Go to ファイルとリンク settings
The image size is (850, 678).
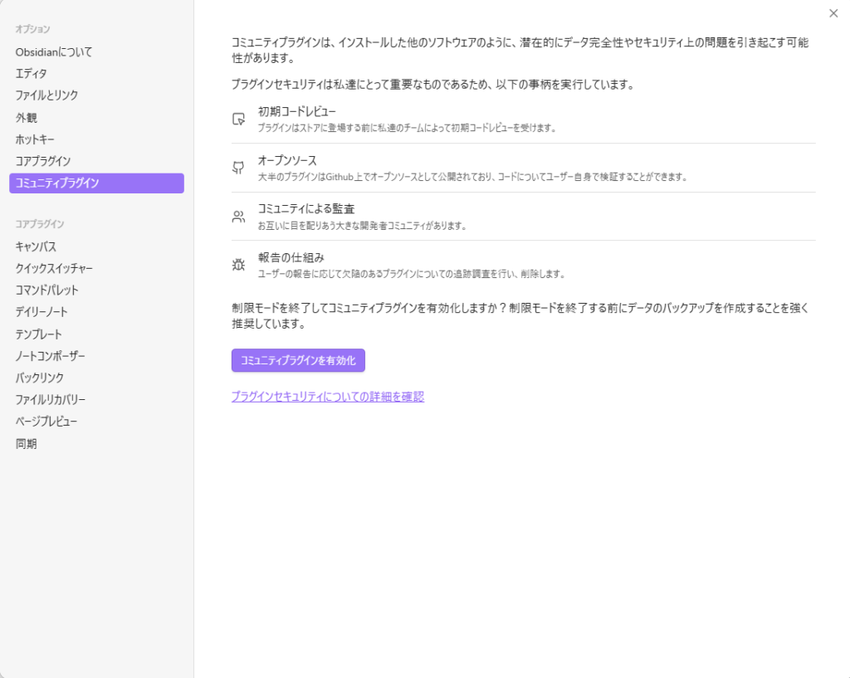46,95
